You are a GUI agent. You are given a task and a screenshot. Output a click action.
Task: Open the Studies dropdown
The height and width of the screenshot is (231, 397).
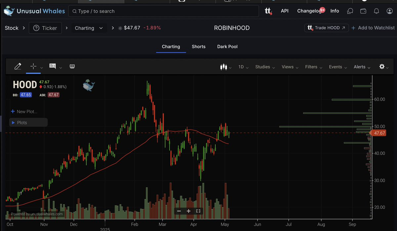pyautogui.click(x=265, y=67)
